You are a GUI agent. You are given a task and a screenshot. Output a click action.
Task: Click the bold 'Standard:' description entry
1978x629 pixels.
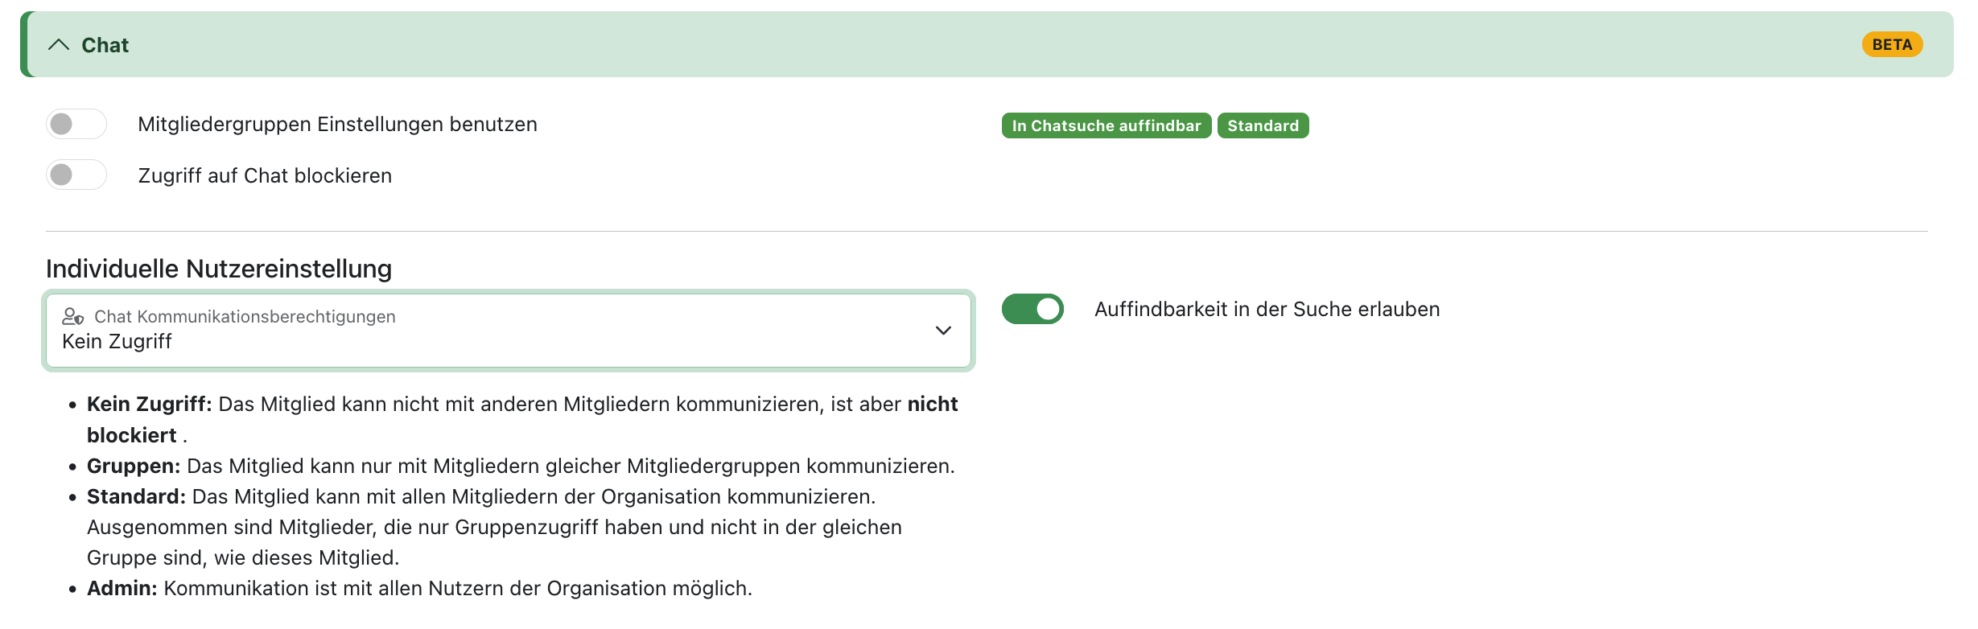coord(136,497)
